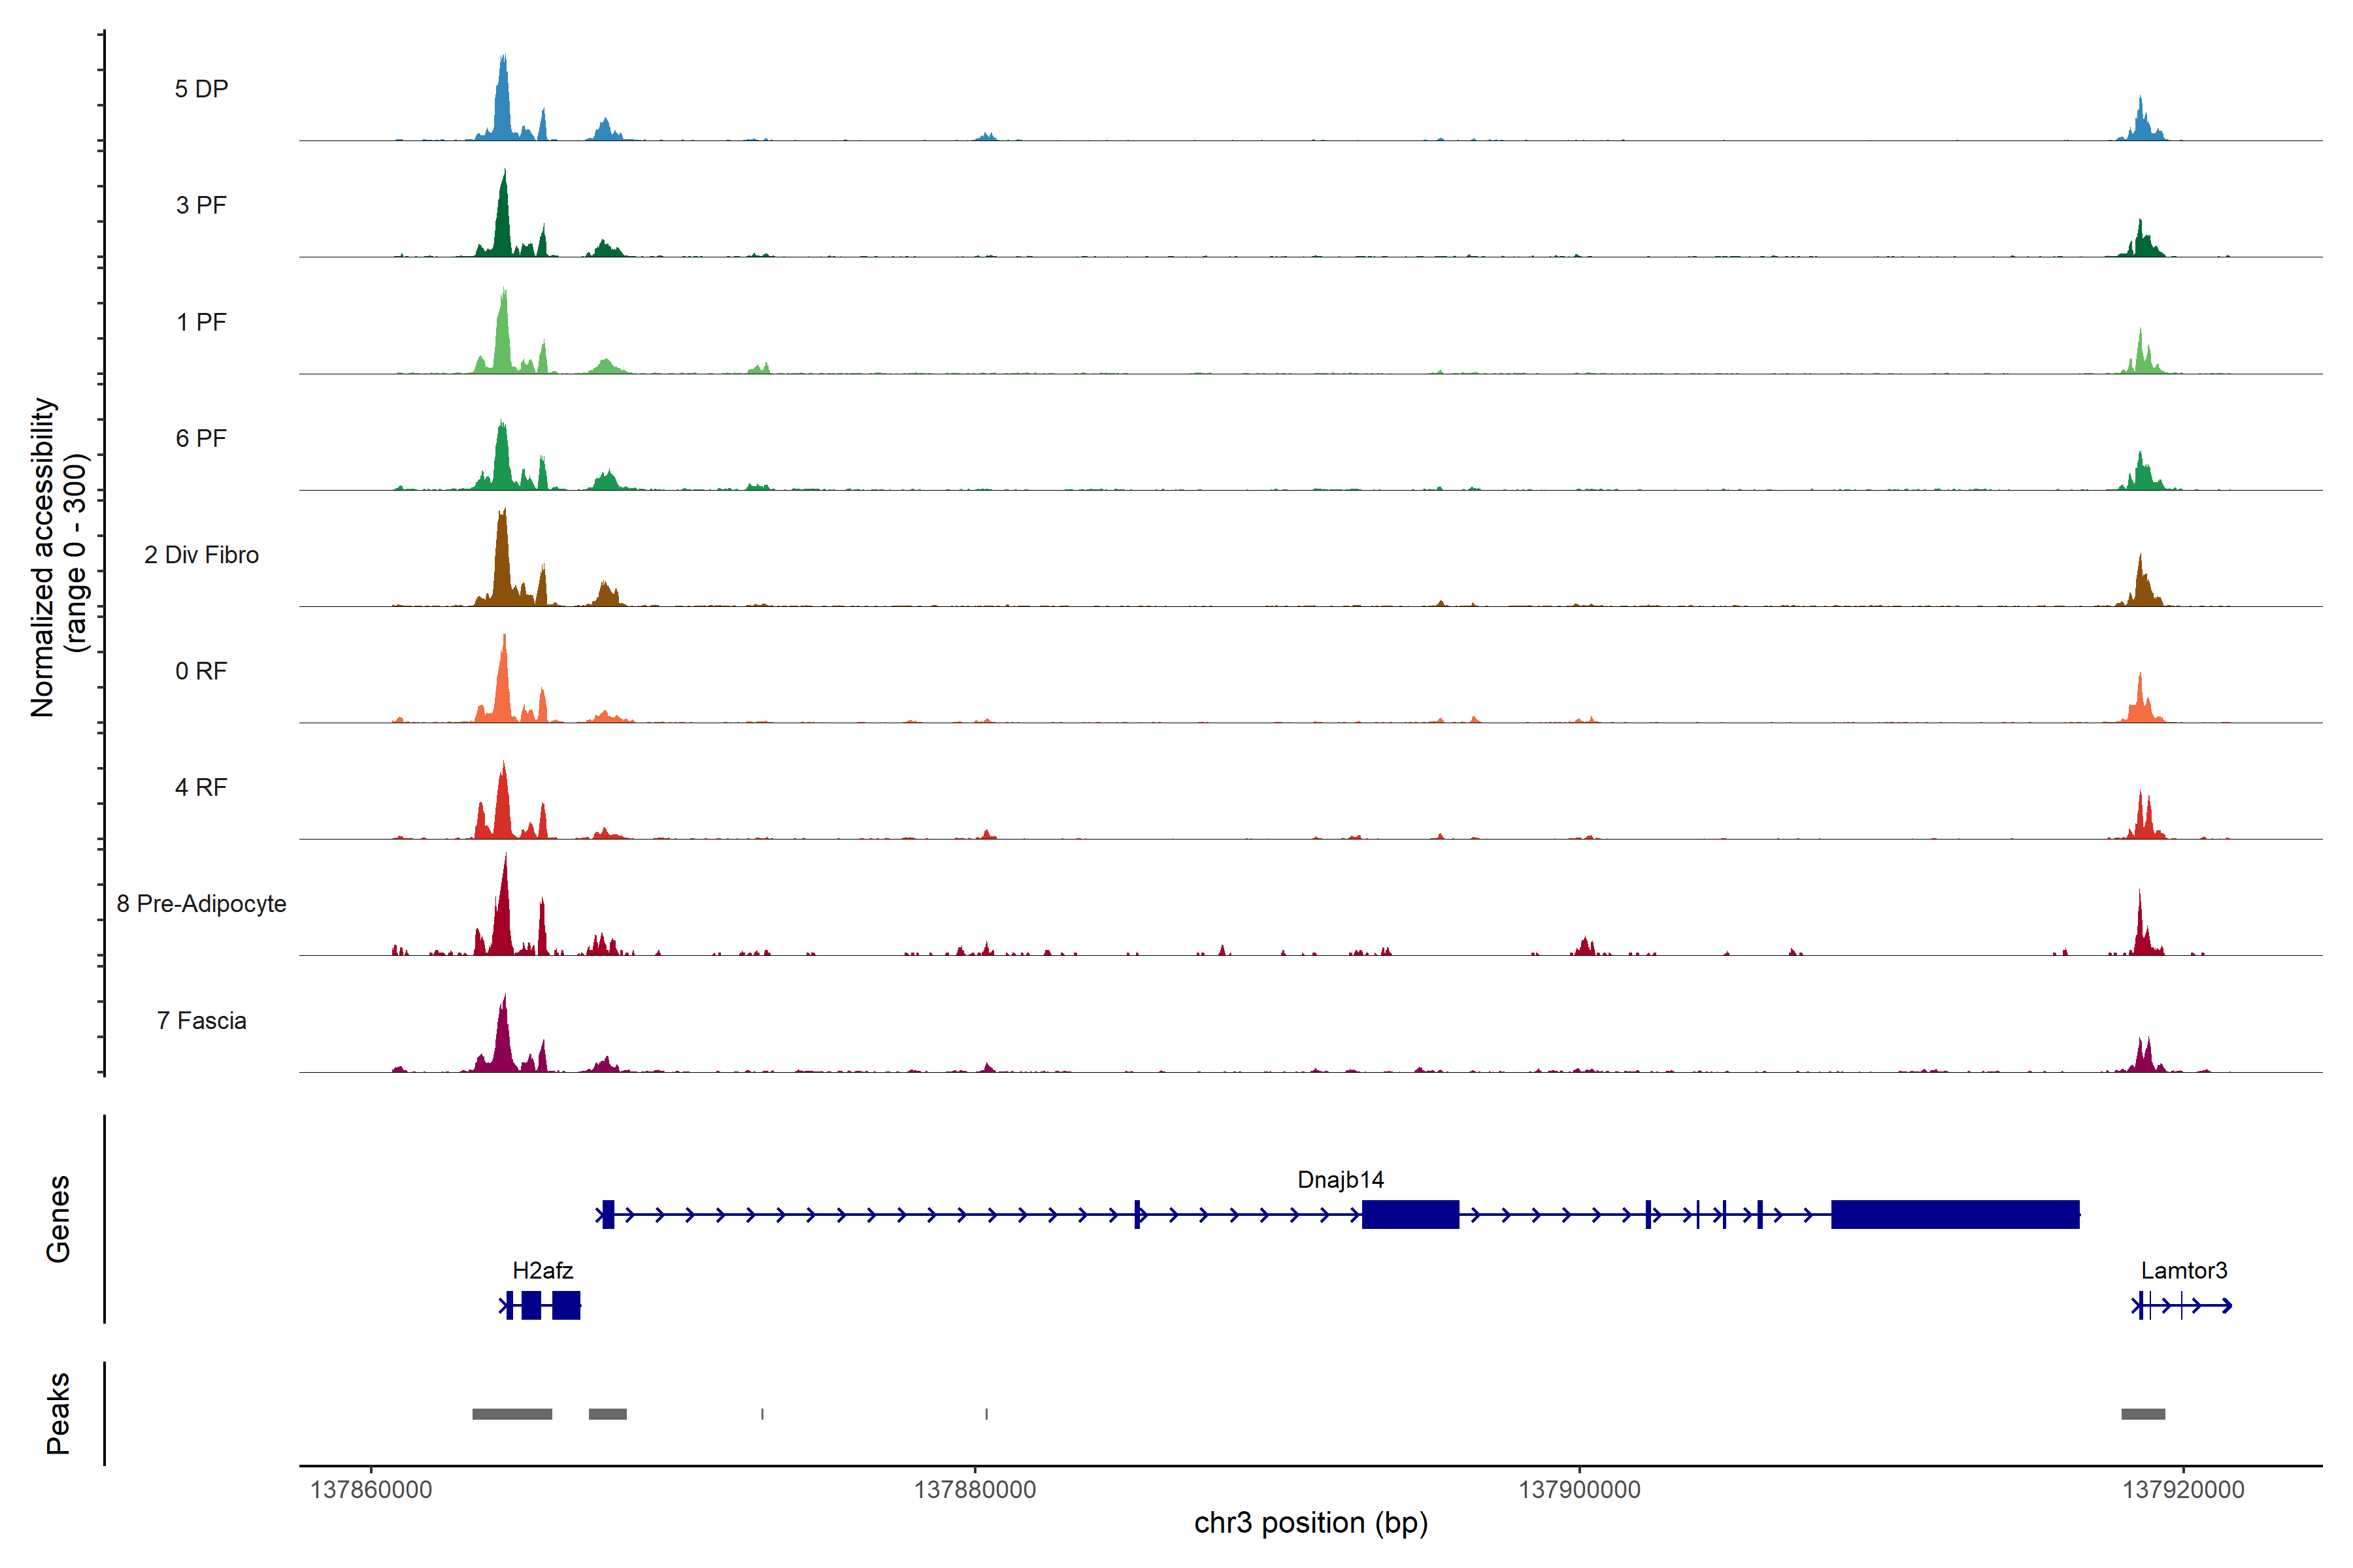This screenshot has height=1568, width=2353.
Task: Click the tallest blue 5 DP peak
Action: point(503,100)
